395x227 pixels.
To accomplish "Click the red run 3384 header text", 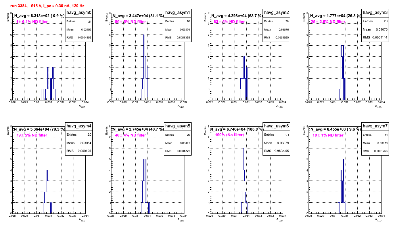I will (47, 6).
